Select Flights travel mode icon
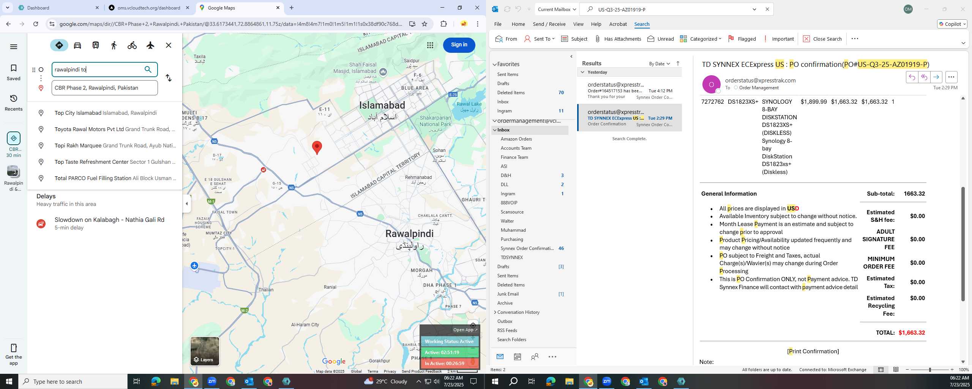Viewport: 972px width, 389px height. [150, 45]
